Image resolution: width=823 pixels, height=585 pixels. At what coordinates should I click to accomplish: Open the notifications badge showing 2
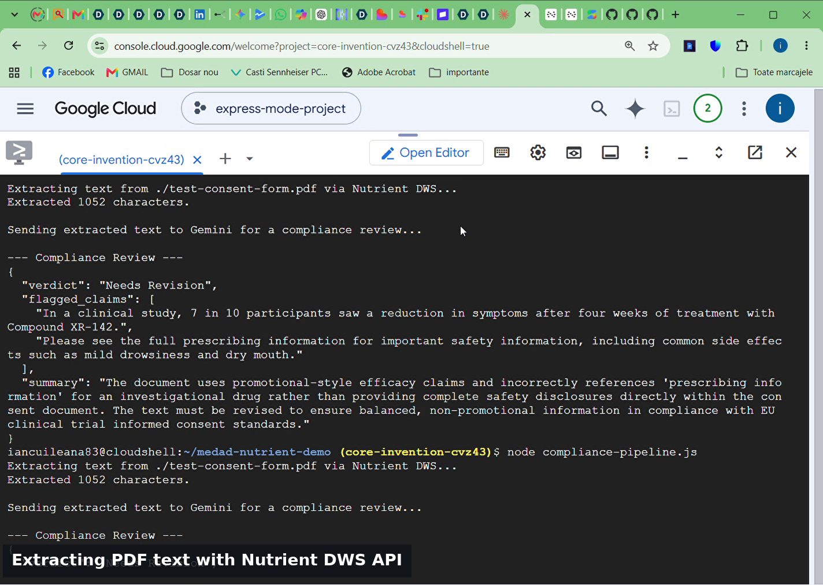pyautogui.click(x=707, y=108)
